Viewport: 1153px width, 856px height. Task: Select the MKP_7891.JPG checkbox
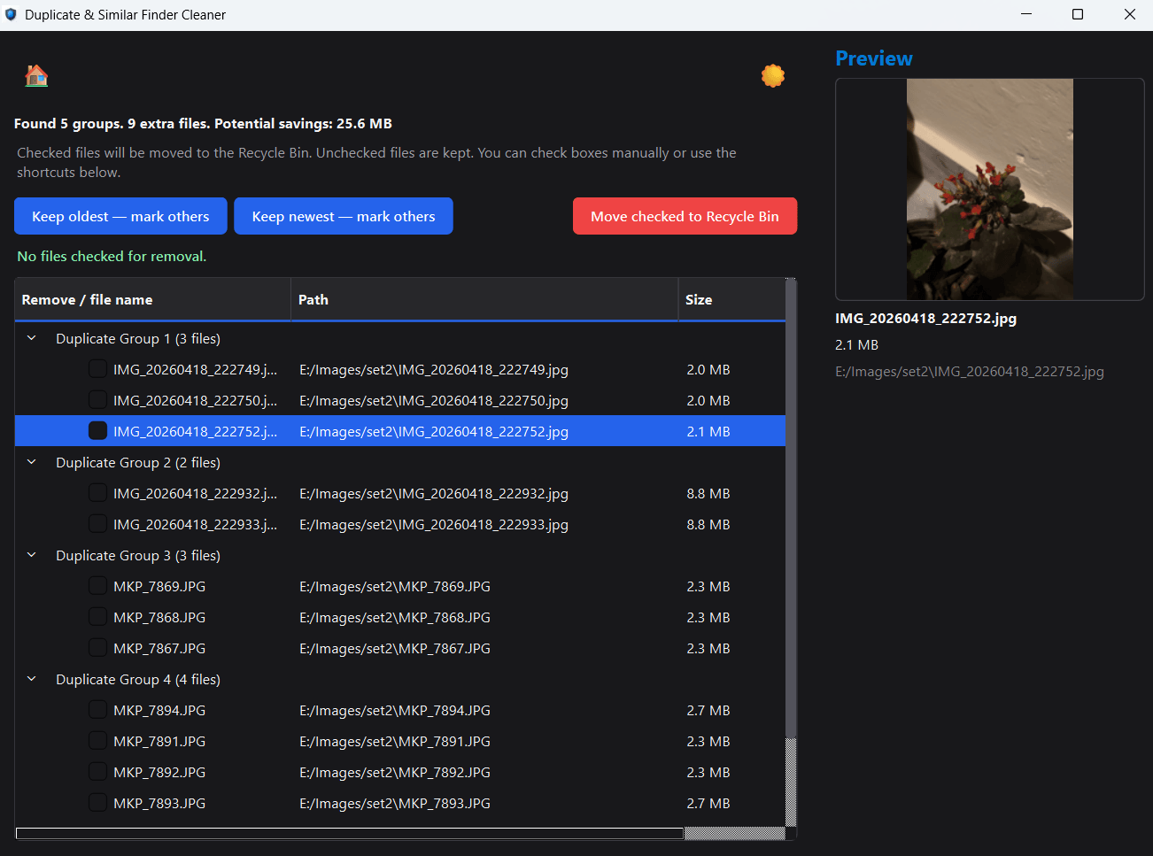[97, 741]
